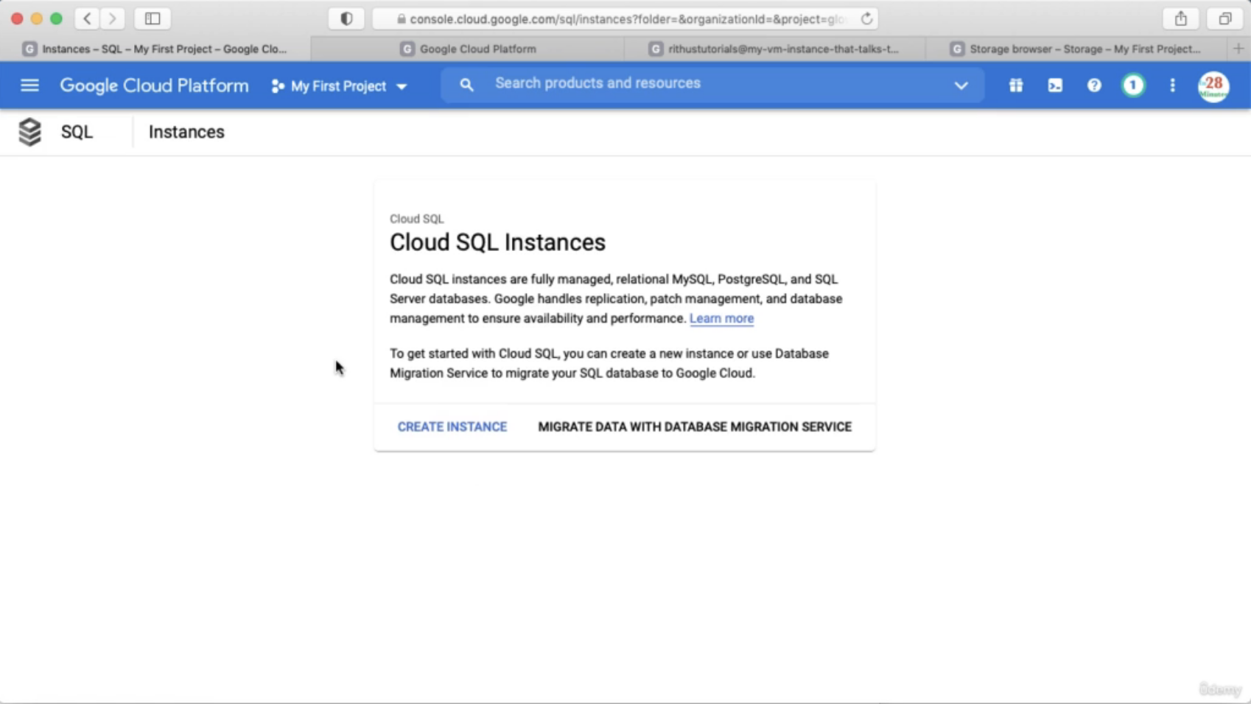Switch to the rithustutorials VM instance tab
The height and width of the screenshot is (704, 1251).
click(x=774, y=49)
